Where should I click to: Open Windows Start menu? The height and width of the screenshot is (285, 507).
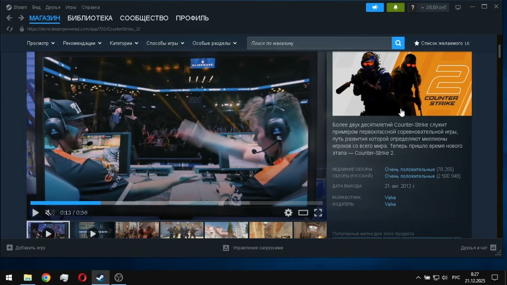tap(9, 277)
